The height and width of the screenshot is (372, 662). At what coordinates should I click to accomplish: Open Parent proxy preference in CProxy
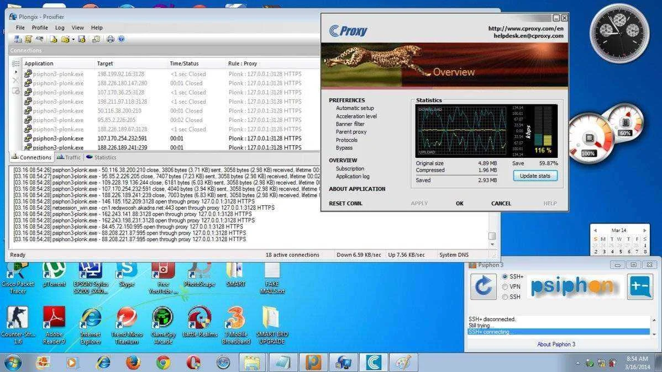(351, 132)
